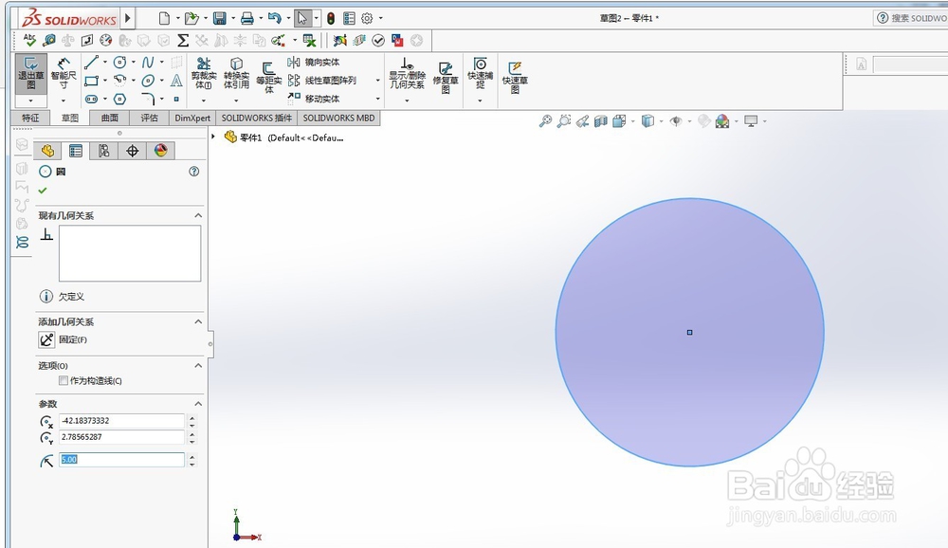Click Display/Delete Relations (显示/删除几何关系)
The height and width of the screenshot is (548, 948).
(407, 74)
